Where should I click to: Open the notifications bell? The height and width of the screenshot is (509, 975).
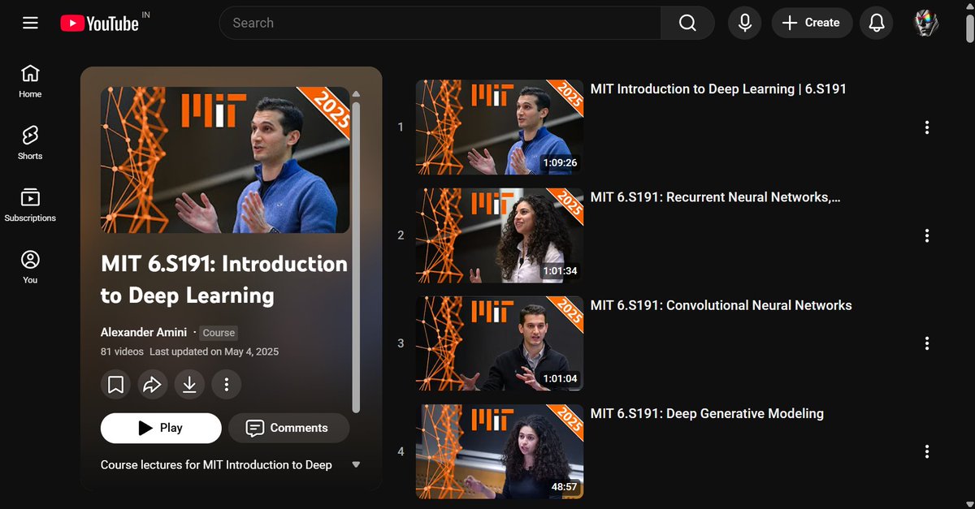[877, 23]
